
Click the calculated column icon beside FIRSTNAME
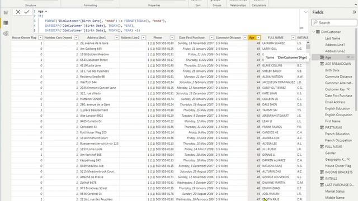click(322, 127)
